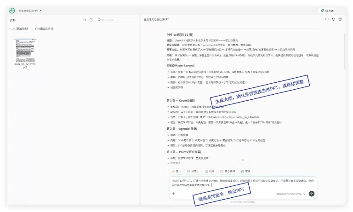Select the 绘本 picture book chip

(210, 171)
